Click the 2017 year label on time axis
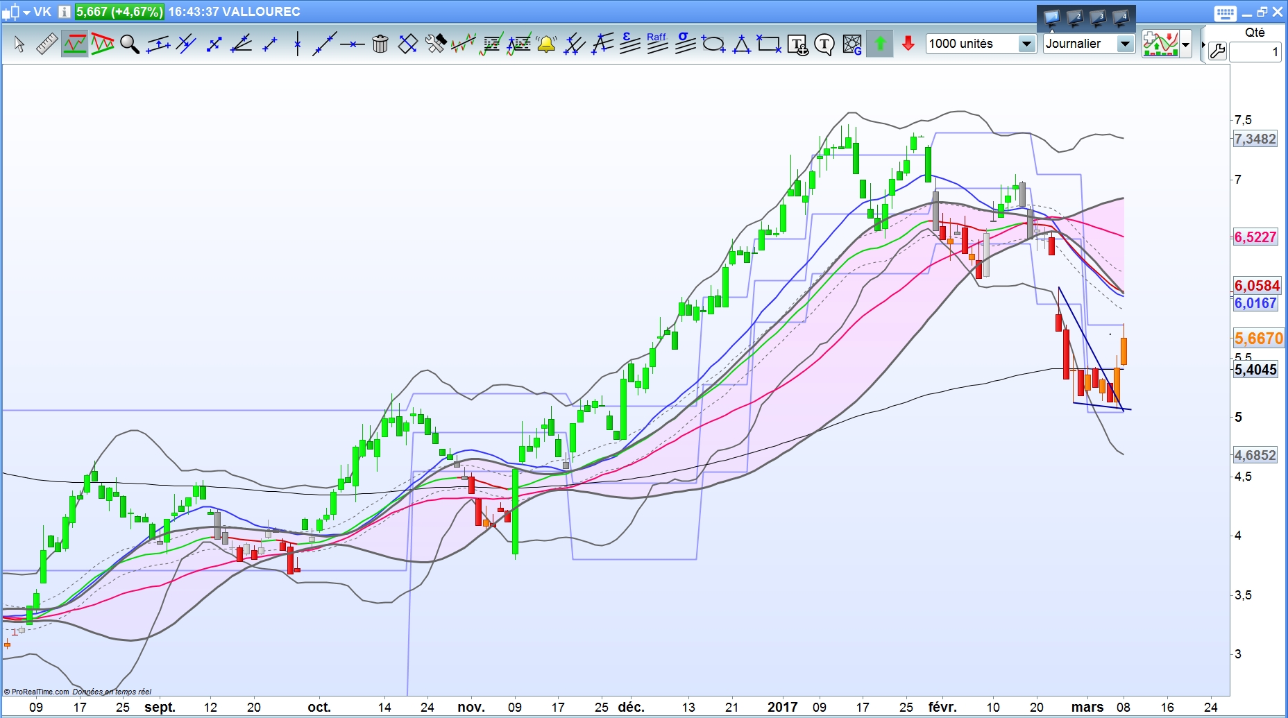1288x718 pixels. pos(783,707)
